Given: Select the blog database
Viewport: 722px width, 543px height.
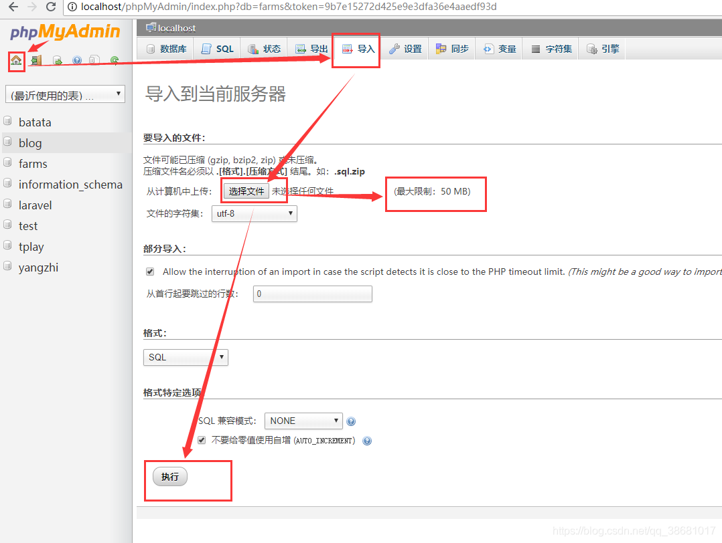Looking at the screenshot, I should pos(30,143).
